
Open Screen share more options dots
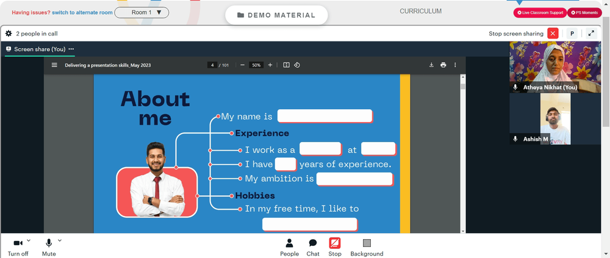point(71,49)
